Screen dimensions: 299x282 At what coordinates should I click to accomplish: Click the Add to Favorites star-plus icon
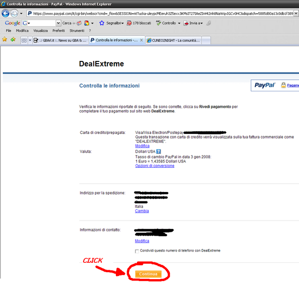point(13,39)
